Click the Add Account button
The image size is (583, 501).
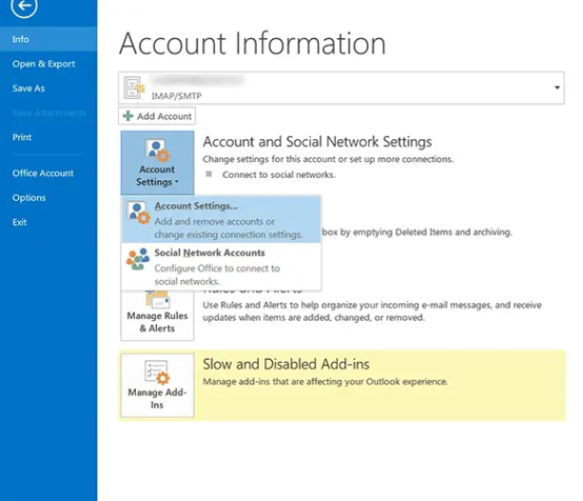157,116
